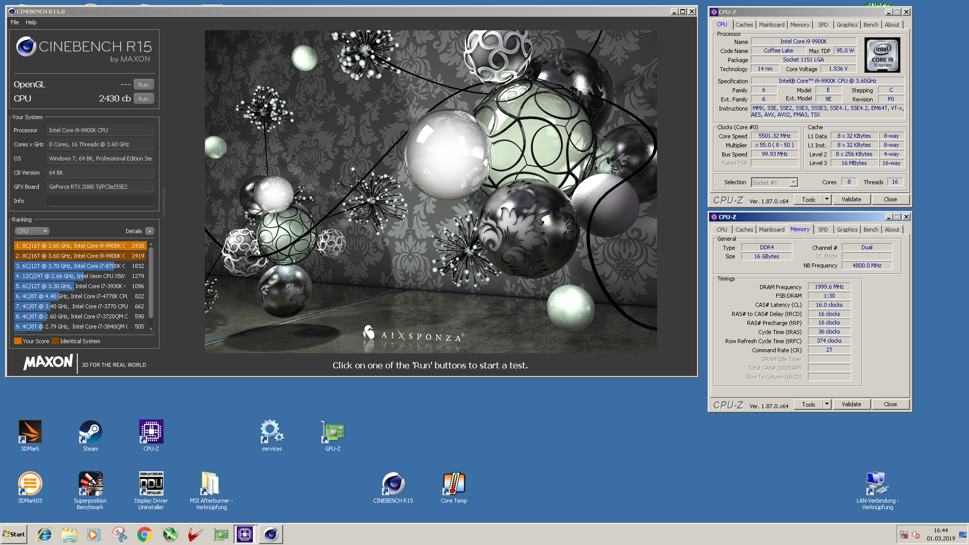Image resolution: width=969 pixels, height=545 pixels.
Task: Click Validate in the upper CPU-Z window
Action: point(851,199)
